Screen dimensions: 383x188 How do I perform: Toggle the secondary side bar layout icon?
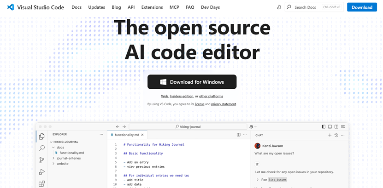tap(336, 126)
